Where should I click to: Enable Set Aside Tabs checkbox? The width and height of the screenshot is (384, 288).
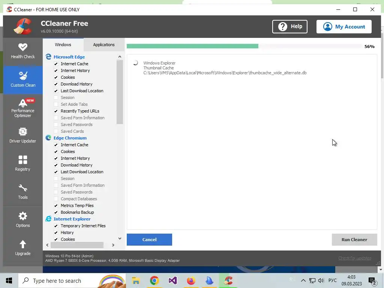click(x=56, y=104)
